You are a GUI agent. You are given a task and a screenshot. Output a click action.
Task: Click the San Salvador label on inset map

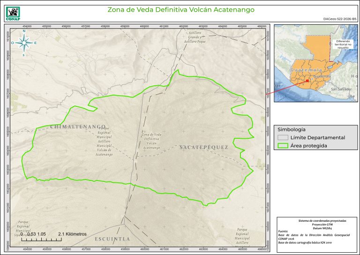pos(341,89)
